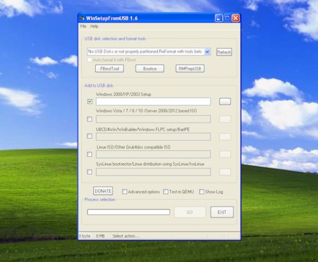Launch FBinstTool
Screen dimensions: 318x262
(109, 68)
